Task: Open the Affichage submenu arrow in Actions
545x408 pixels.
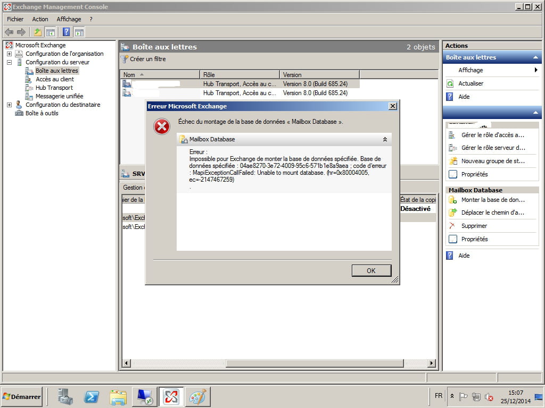Action: pyautogui.click(x=536, y=70)
